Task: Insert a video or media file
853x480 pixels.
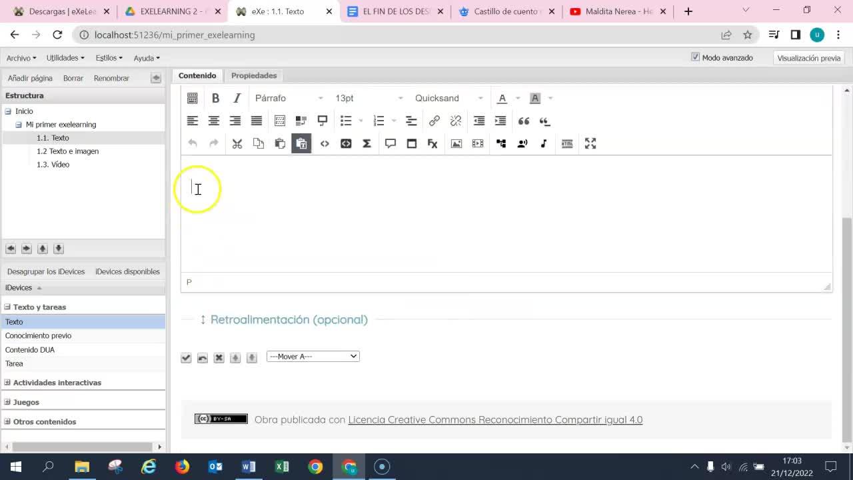Action: tap(478, 143)
